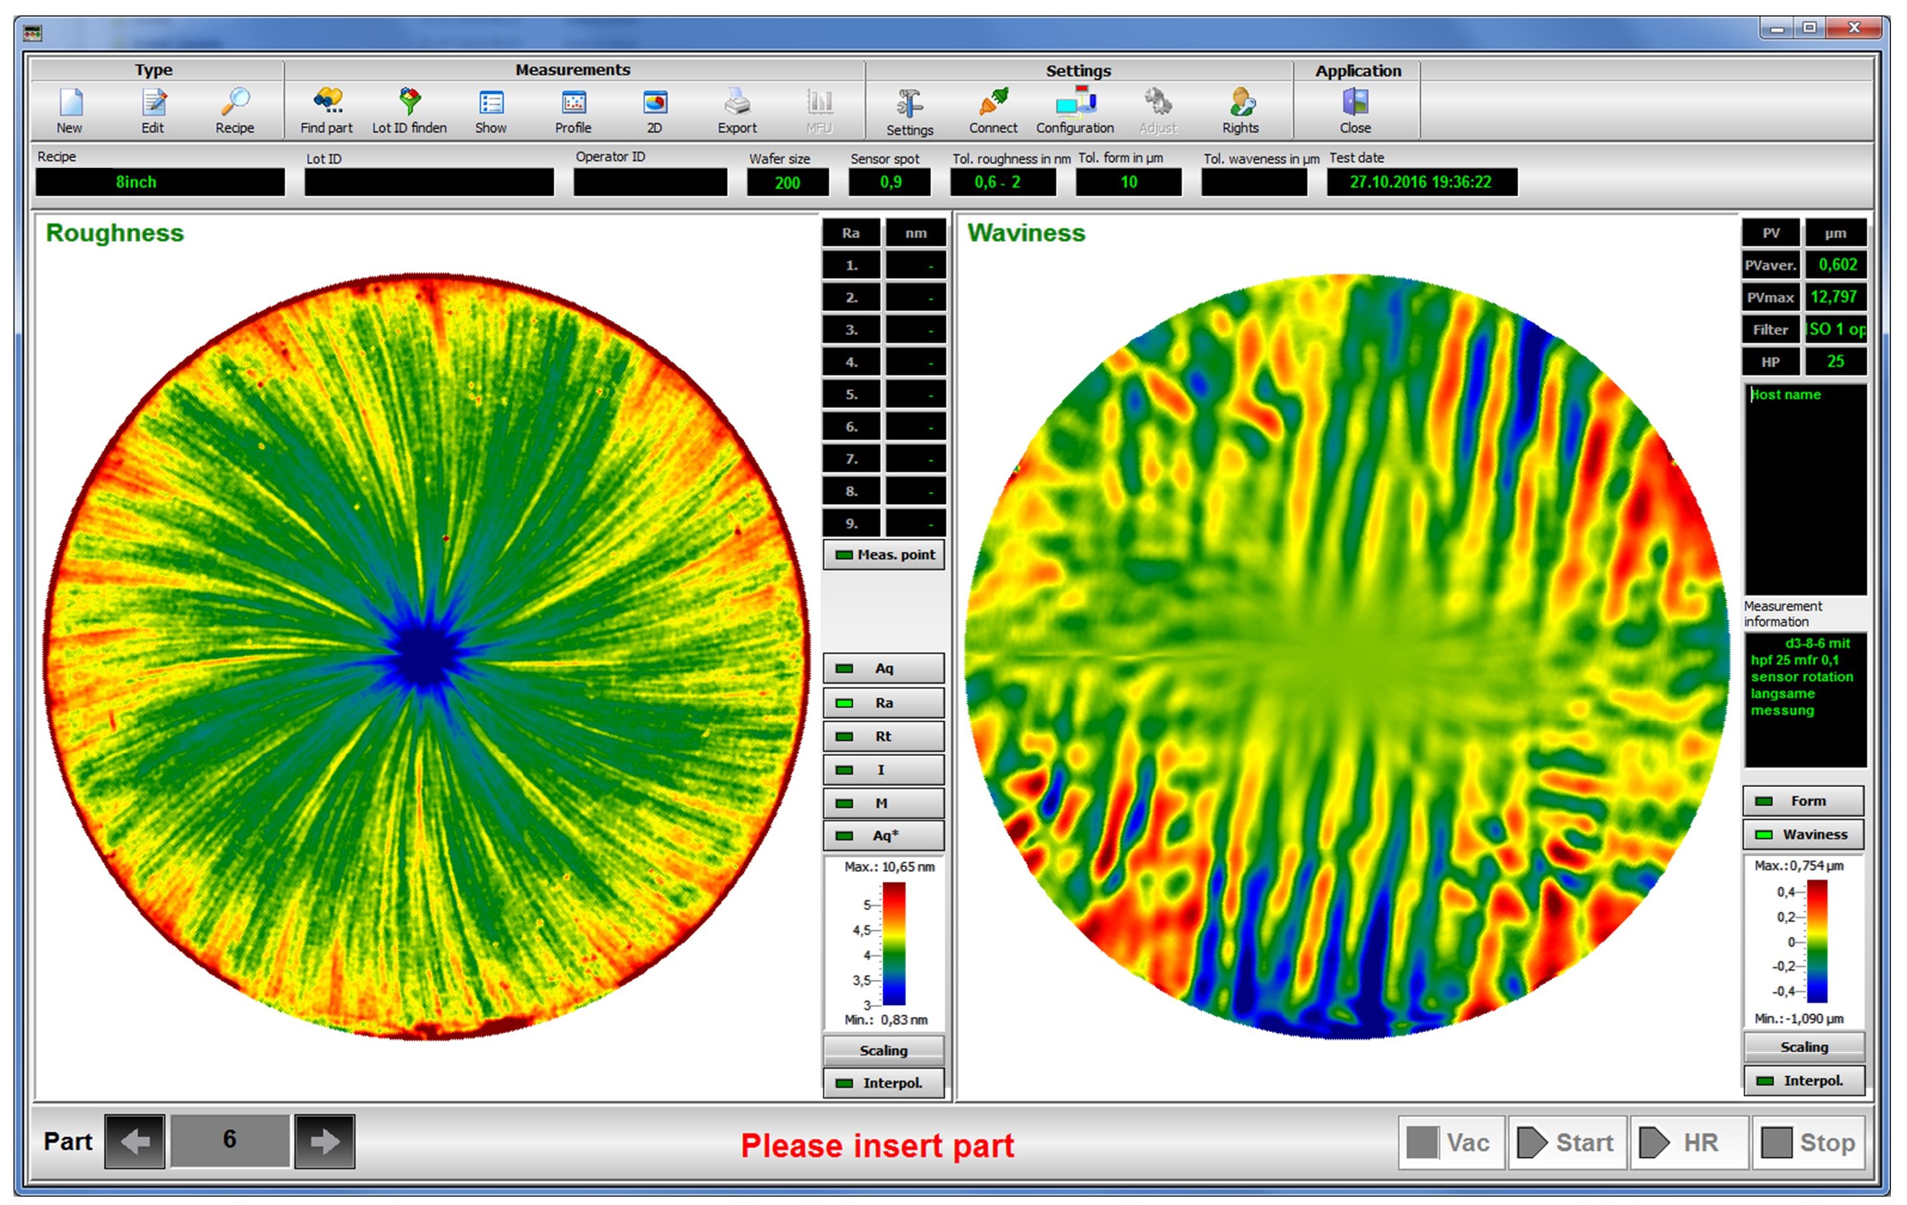Click the roughness Scaling button
Screen dimensions: 1907x1205
883,1050
